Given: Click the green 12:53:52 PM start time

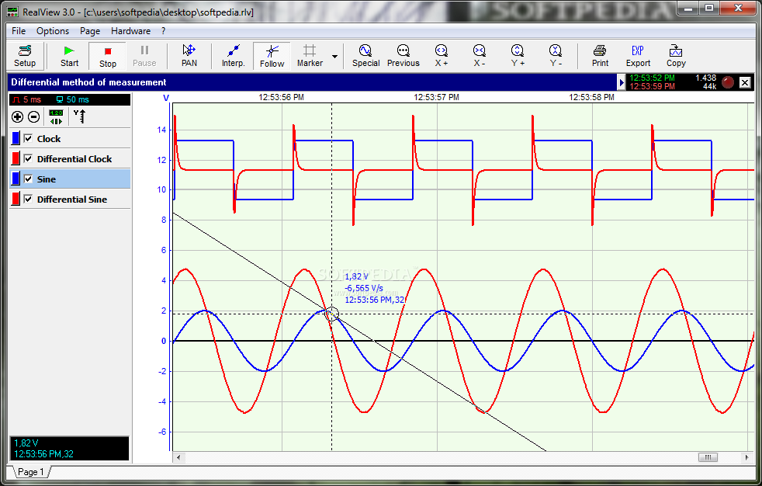Looking at the screenshot, I should (652, 78).
